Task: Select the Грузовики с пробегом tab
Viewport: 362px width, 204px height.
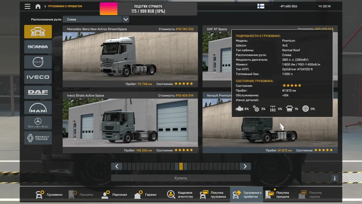Action: (246, 195)
